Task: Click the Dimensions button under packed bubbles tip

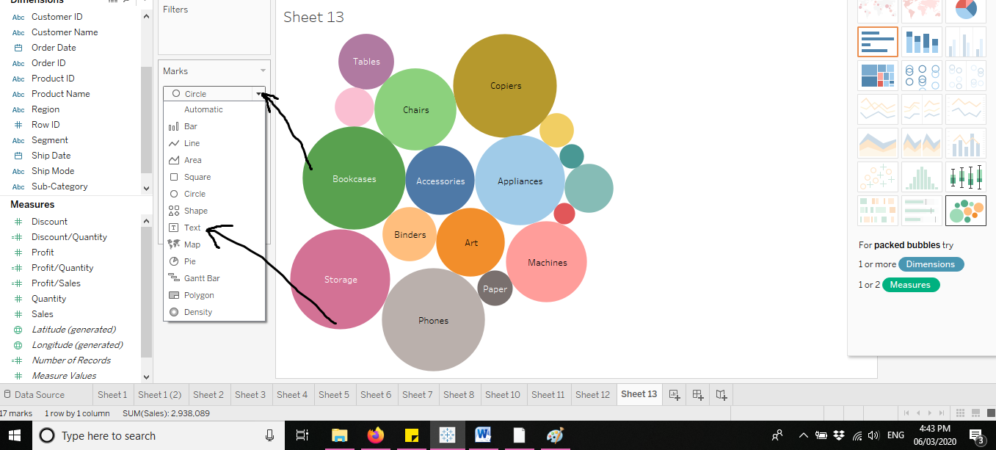Action: pyautogui.click(x=931, y=264)
